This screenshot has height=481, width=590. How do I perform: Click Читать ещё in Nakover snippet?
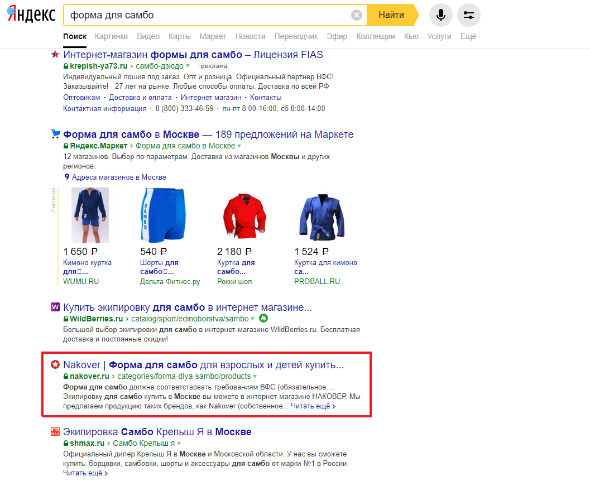(313, 406)
